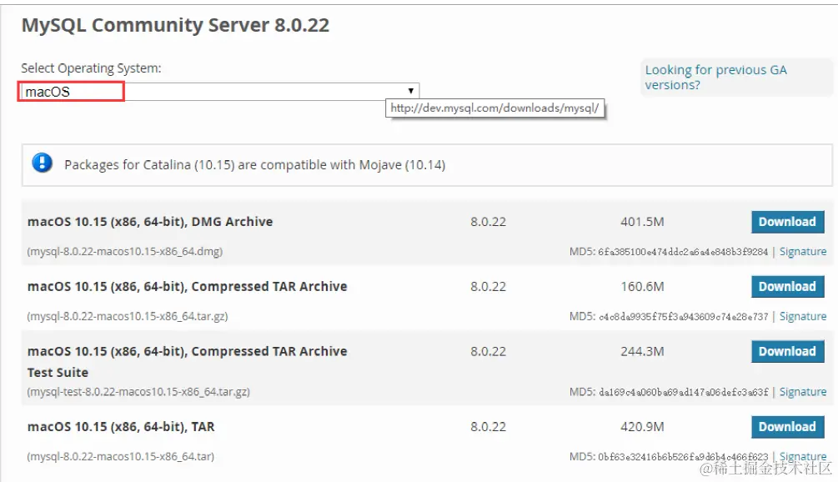
Task: Open Looking for previous GA versions link
Action: click(715, 78)
